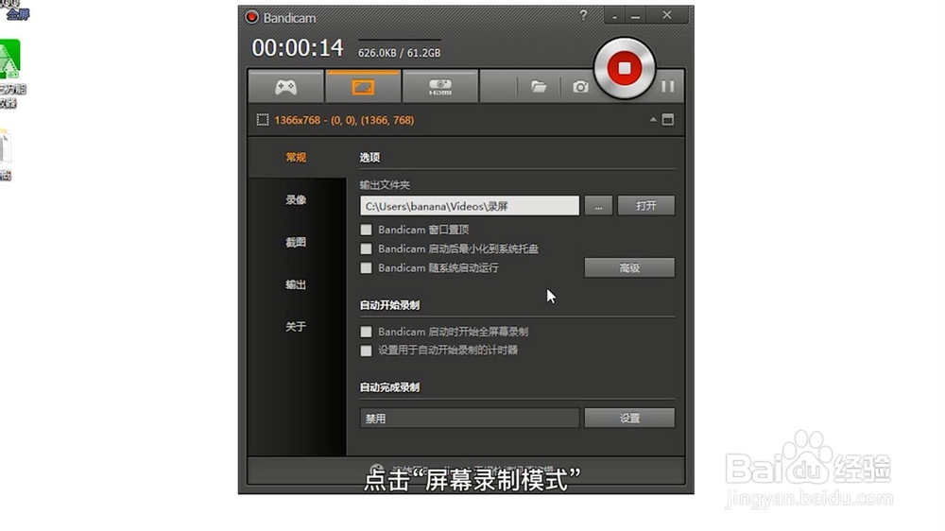Select screen recording mode tab
Screen dimensions: 945x531
click(363, 87)
